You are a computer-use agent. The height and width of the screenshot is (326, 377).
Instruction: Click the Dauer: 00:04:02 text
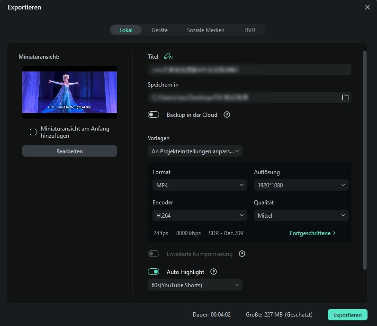(212, 315)
